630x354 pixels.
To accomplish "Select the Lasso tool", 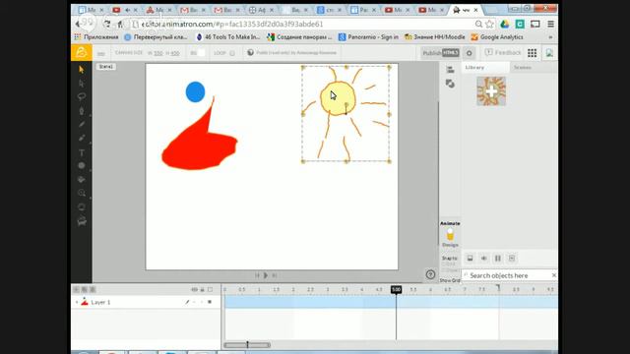I will click(82, 96).
